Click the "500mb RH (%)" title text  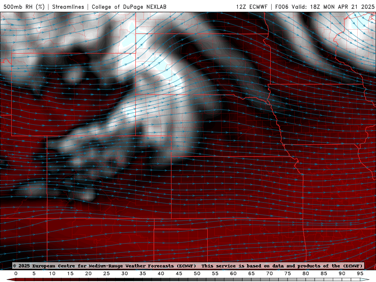[x=24, y=7]
